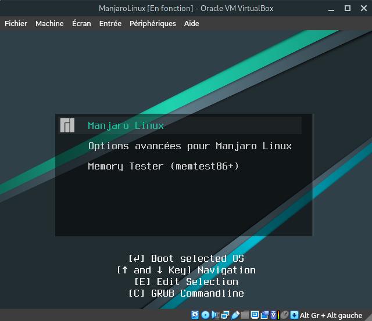Click the Edit Selection hint text

pos(186,282)
